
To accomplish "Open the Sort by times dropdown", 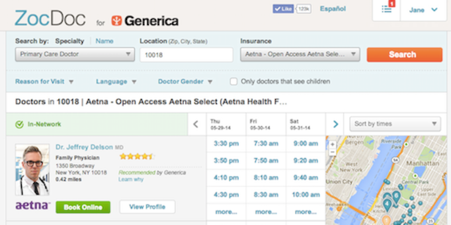I will click(395, 124).
